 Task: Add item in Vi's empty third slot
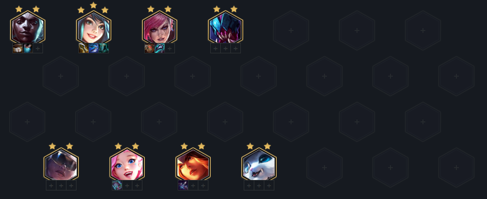click(170, 48)
